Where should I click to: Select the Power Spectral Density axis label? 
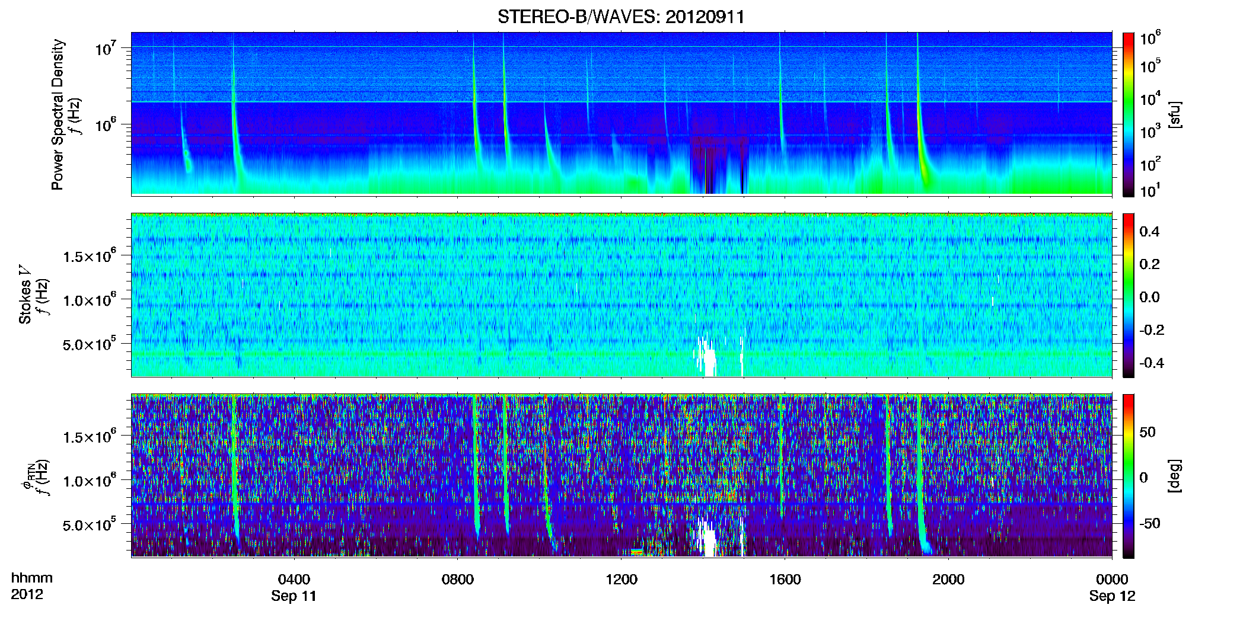coord(58,114)
